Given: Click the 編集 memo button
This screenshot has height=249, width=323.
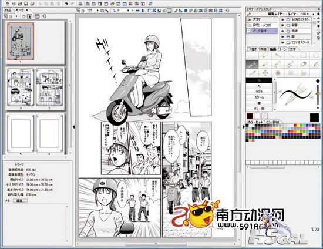Looking at the screenshot, I should [20, 200].
